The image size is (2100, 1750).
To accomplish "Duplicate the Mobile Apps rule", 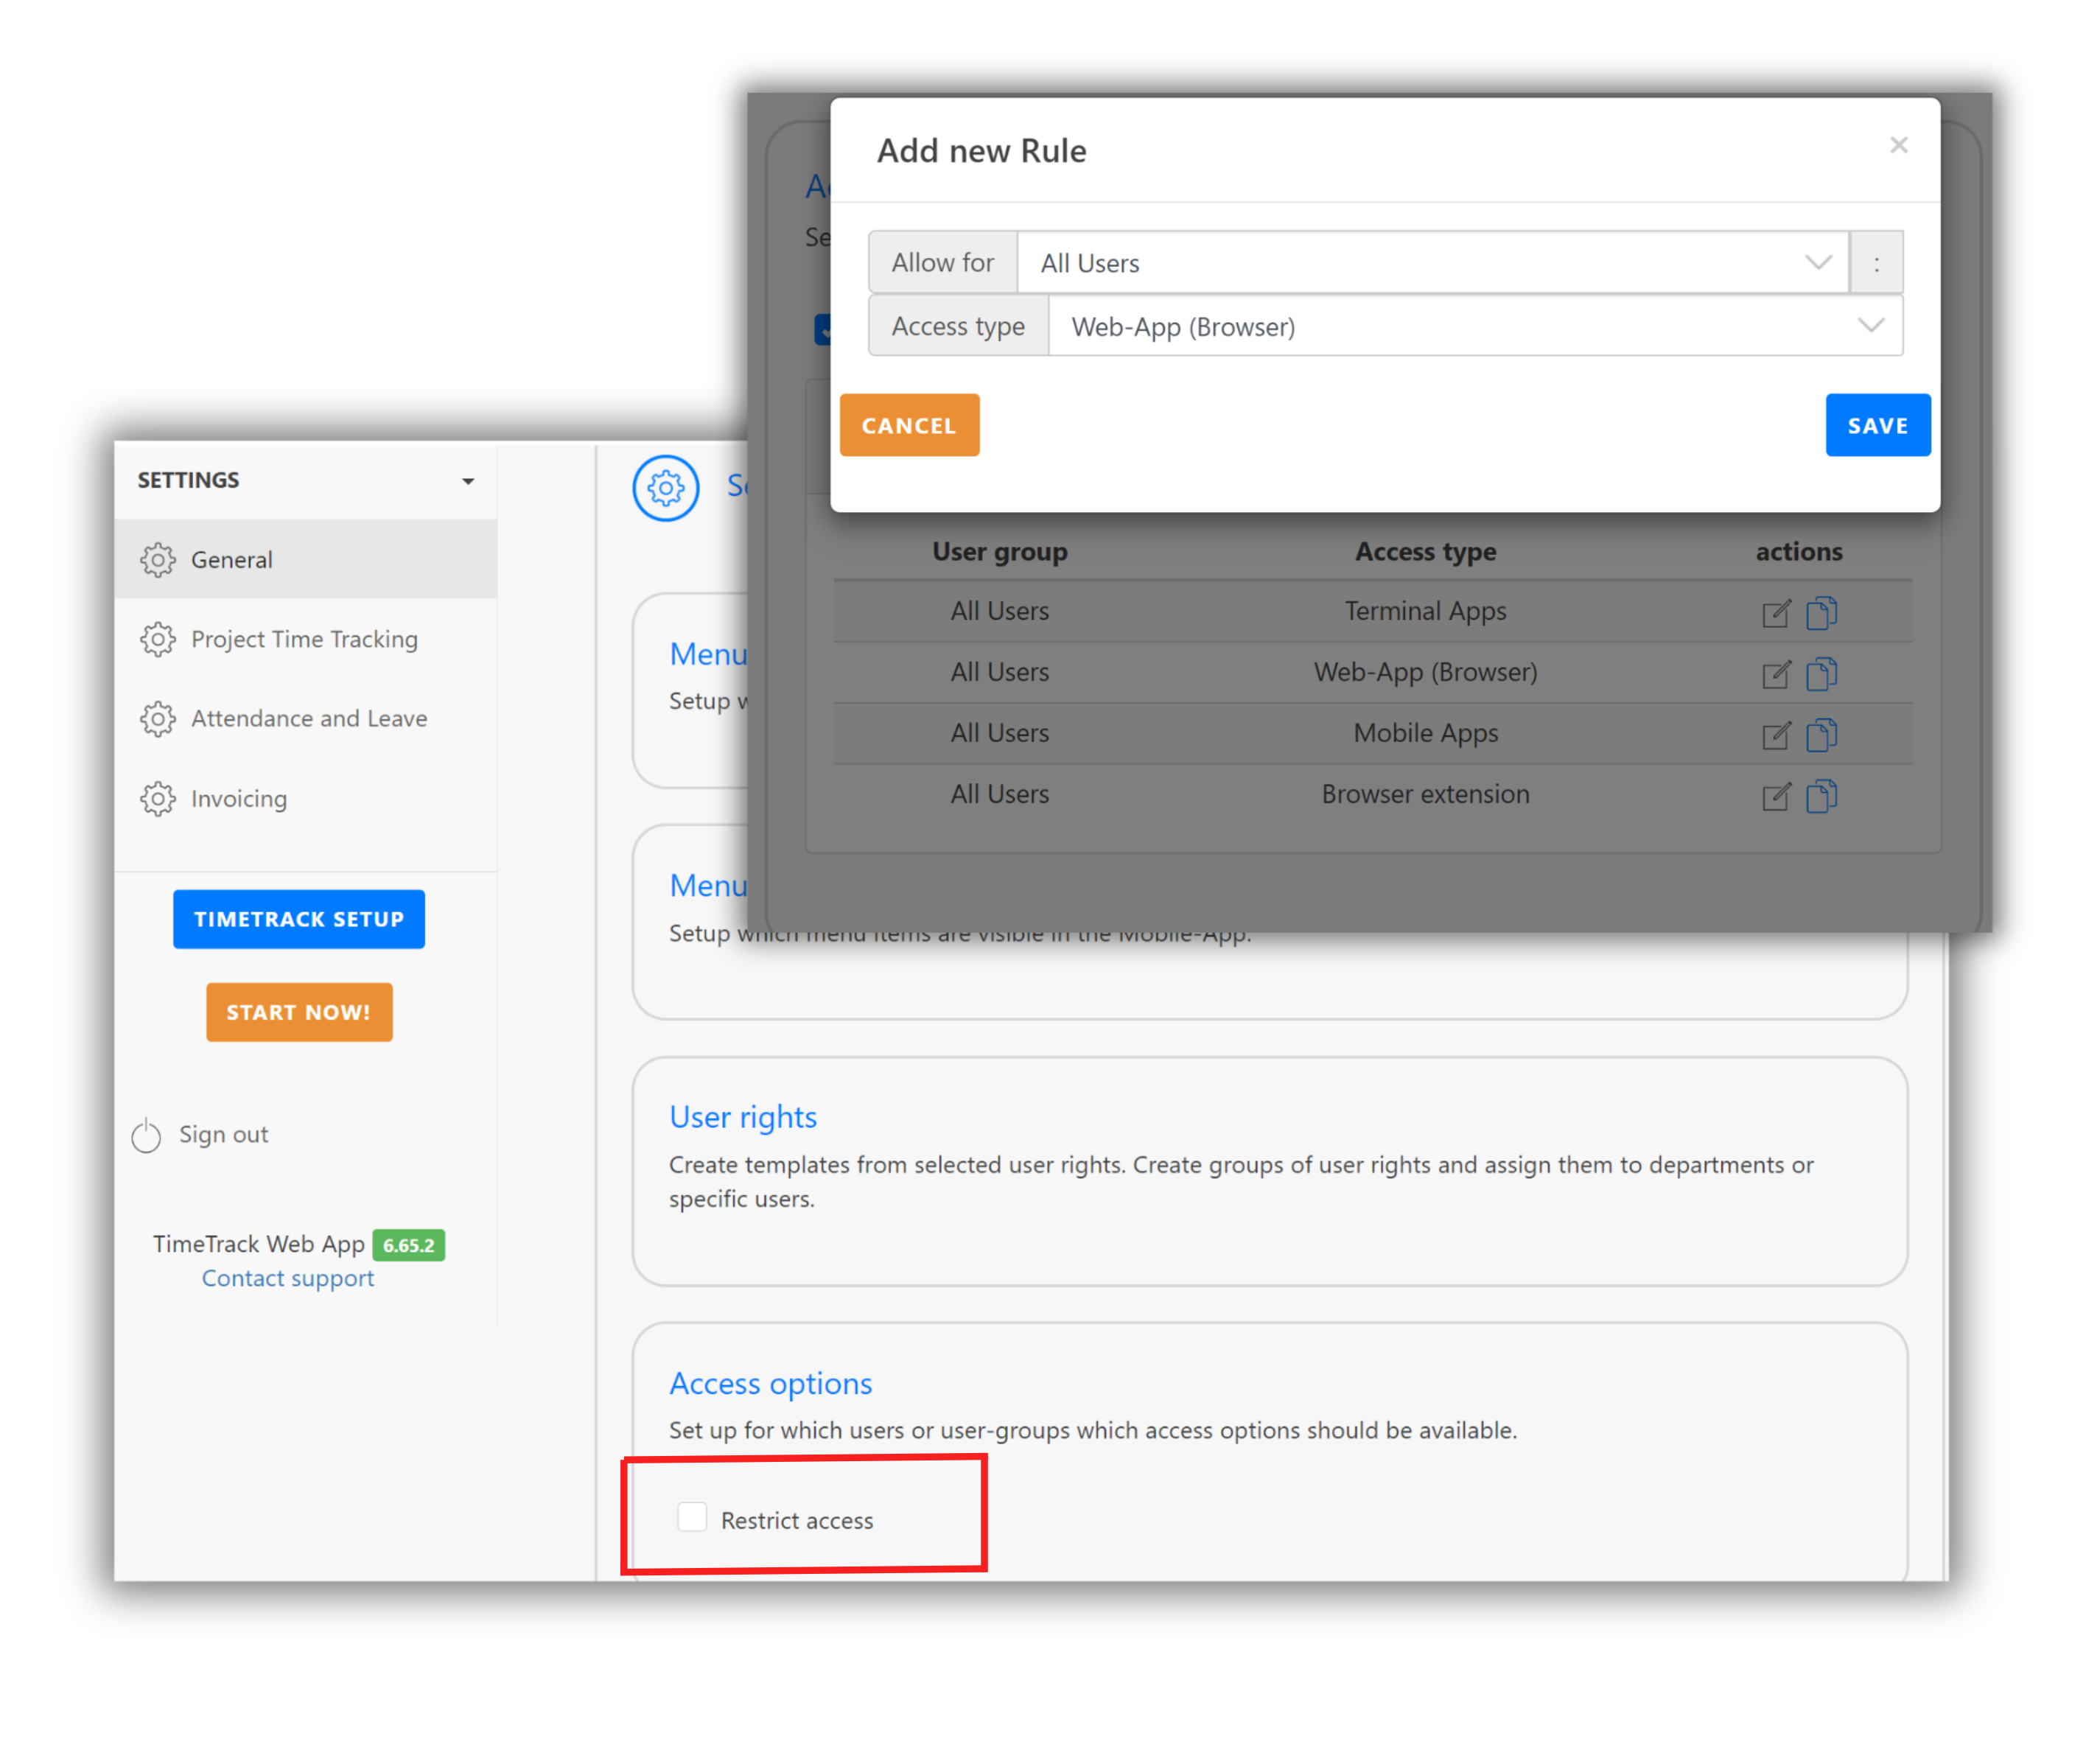I will 1822,736.
